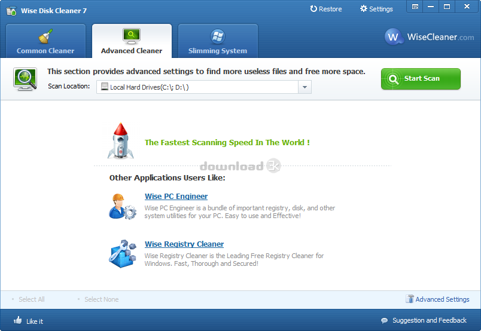The height and width of the screenshot is (331, 481).
Task: Close the Wise Disk Cleaner window
Action: coord(467,7)
